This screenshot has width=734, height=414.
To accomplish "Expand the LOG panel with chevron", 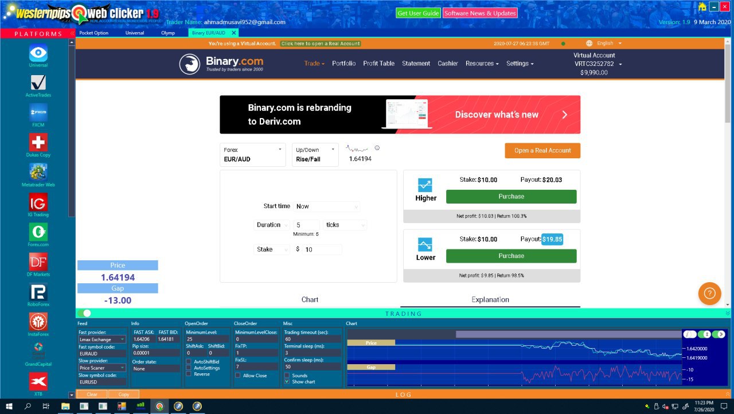I will coord(728,394).
